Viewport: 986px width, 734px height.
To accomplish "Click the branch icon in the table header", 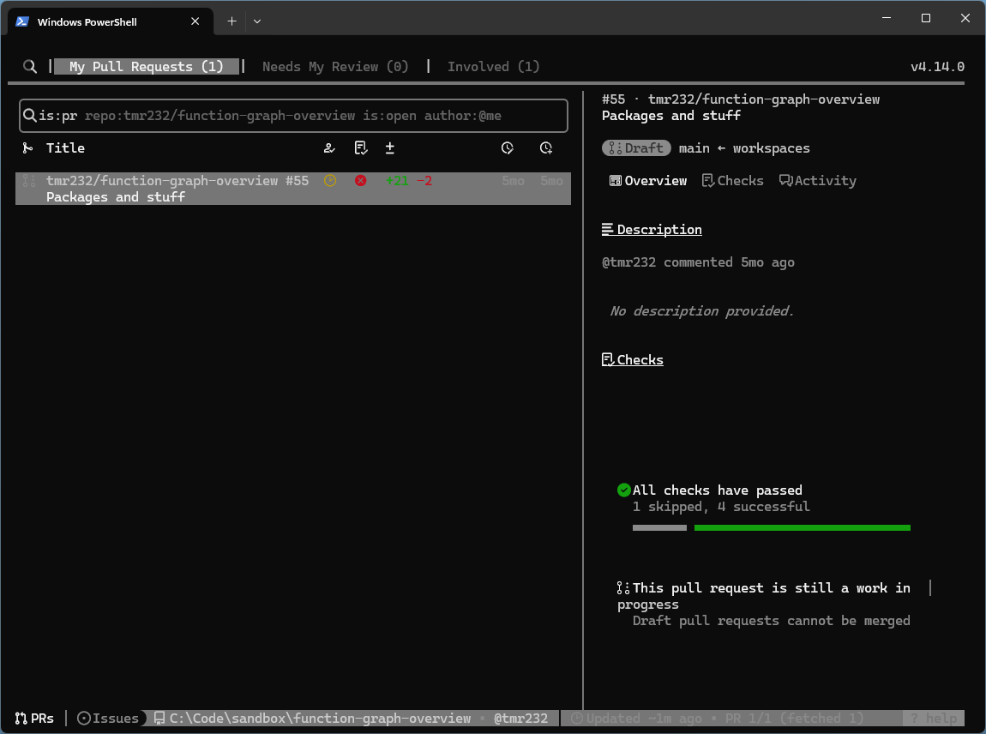I will pyautogui.click(x=27, y=147).
